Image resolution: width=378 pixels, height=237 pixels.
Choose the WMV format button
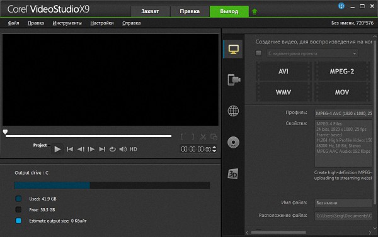[283, 92]
